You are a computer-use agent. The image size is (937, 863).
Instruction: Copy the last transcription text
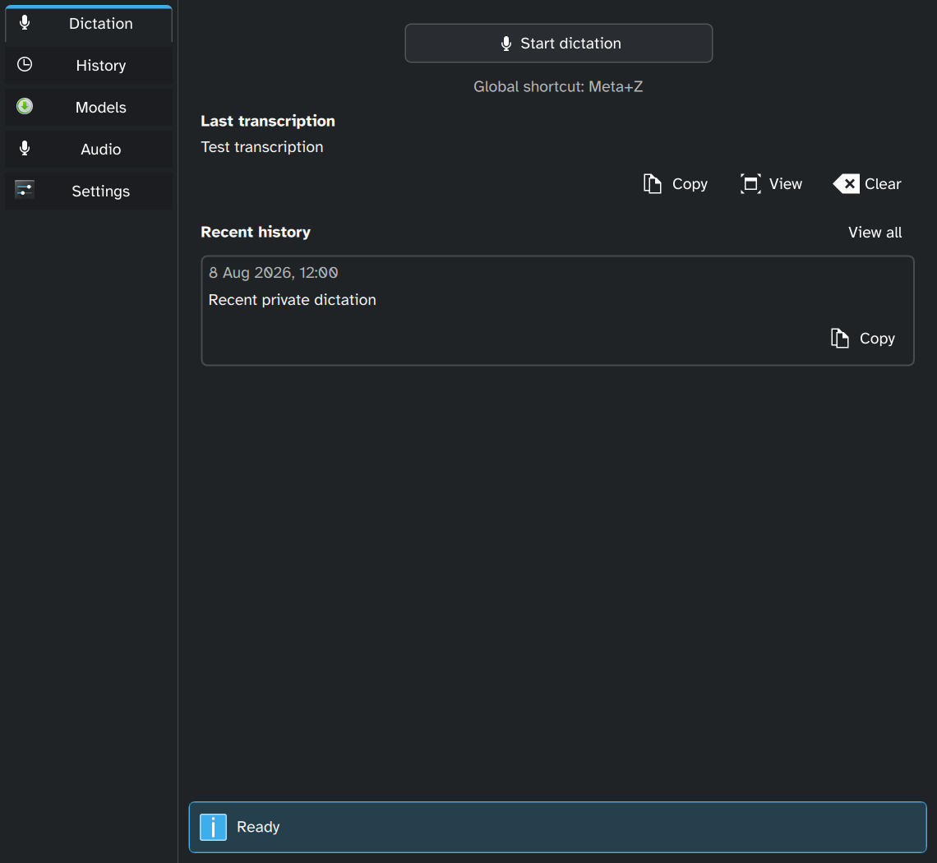click(676, 183)
